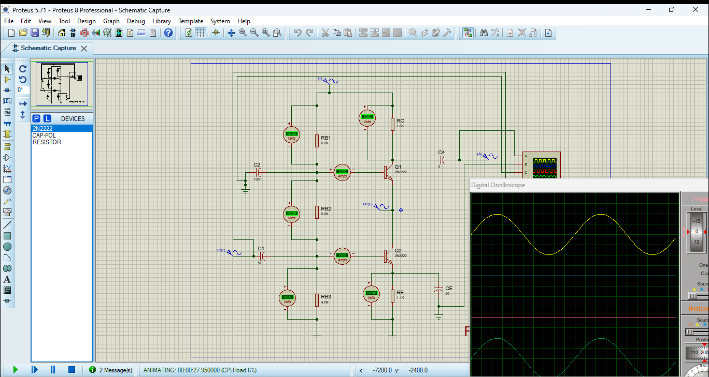Open the Design menu
Image resolution: width=709 pixels, height=377 pixels.
(x=87, y=21)
